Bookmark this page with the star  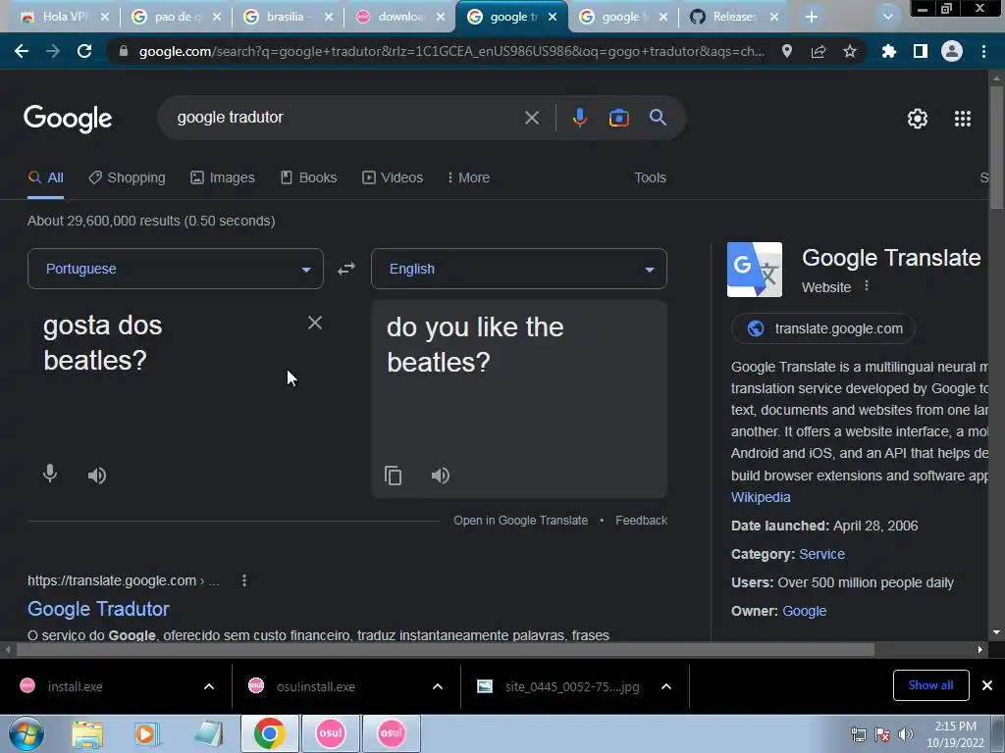tap(849, 51)
